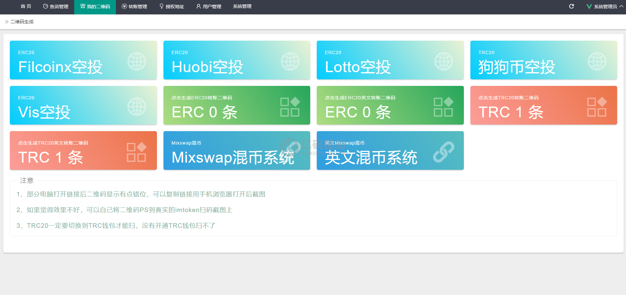Click the 二维码生成 breadcrumb text
Screen dimensions: 626x295
[x=22, y=22]
